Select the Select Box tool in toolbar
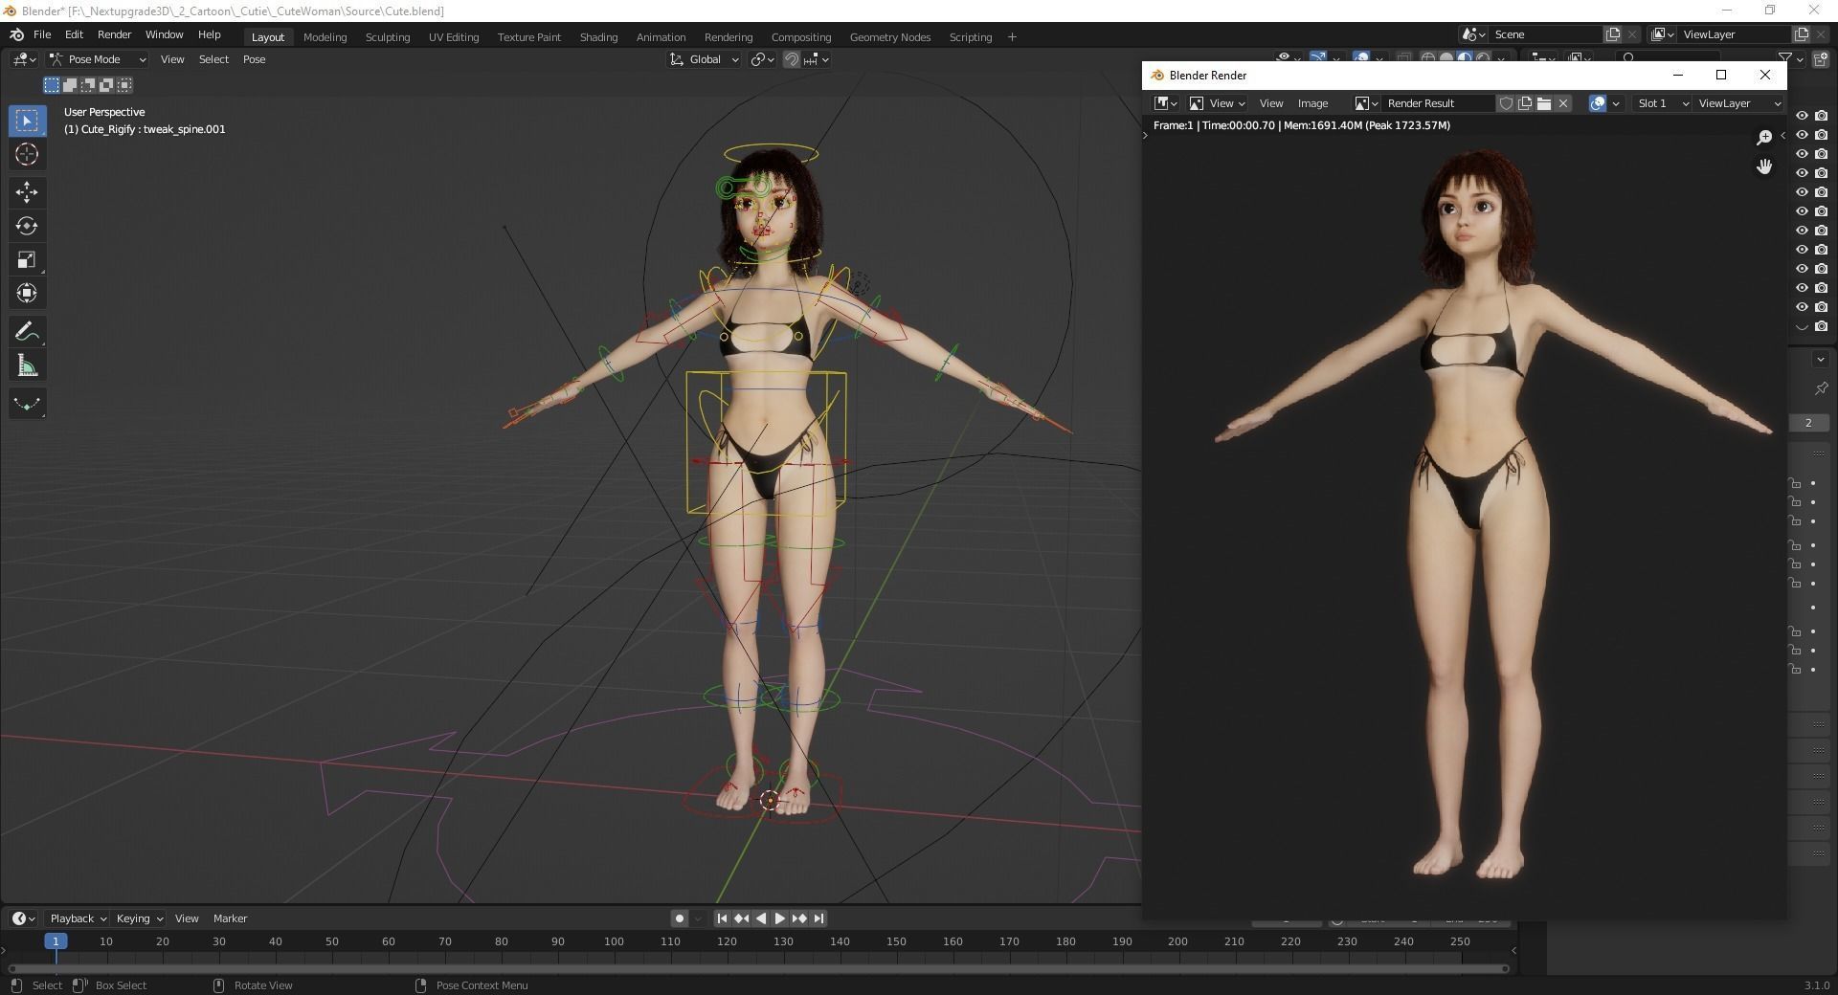 pos(27,121)
